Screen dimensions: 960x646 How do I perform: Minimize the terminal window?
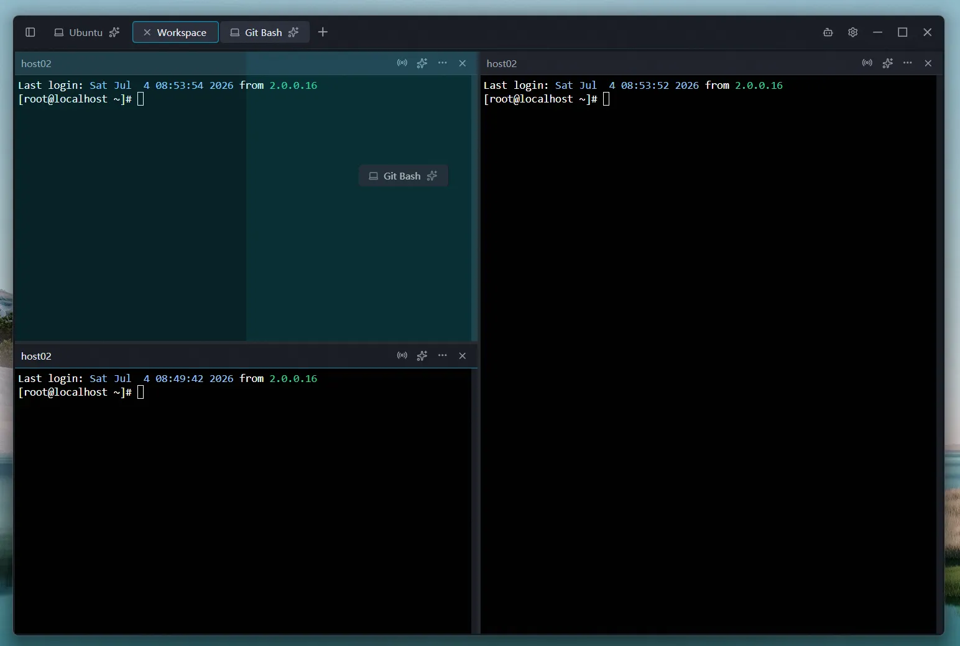pos(878,32)
